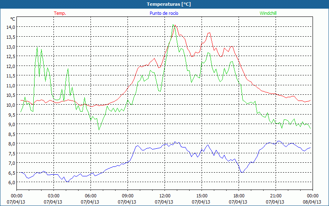Select the blue Punto de rocío legend label

click(164, 13)
